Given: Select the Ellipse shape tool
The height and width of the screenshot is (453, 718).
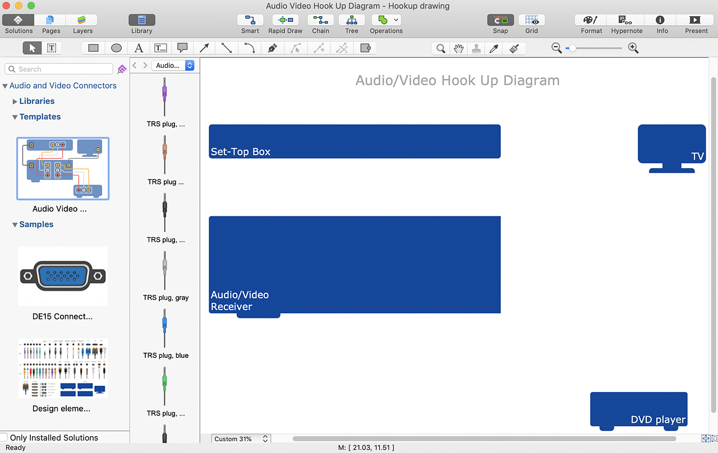Looking at the screenshot, I should pyautogui.click(x=116, y=48).
